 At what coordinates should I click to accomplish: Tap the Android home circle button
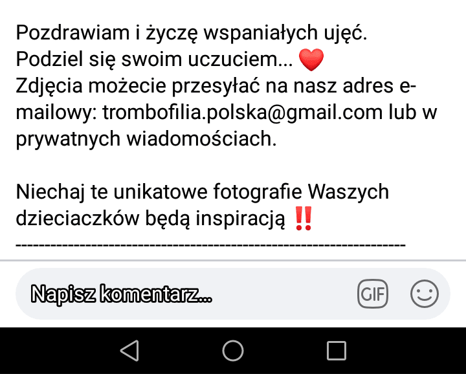[233, 351]
